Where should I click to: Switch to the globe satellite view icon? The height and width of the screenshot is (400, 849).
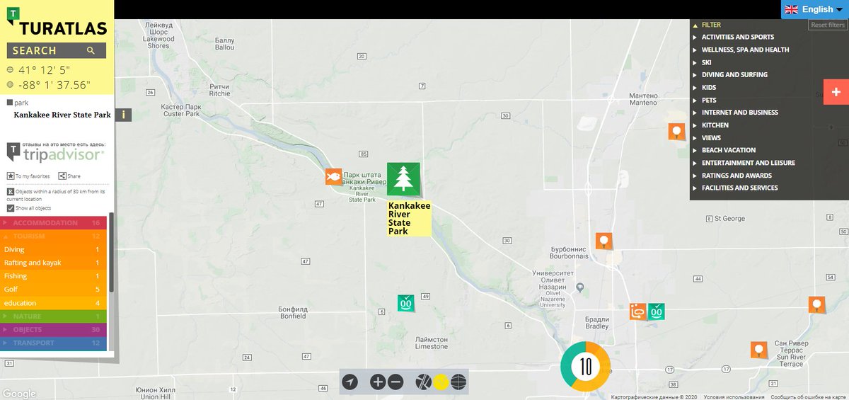click(458, 382)
